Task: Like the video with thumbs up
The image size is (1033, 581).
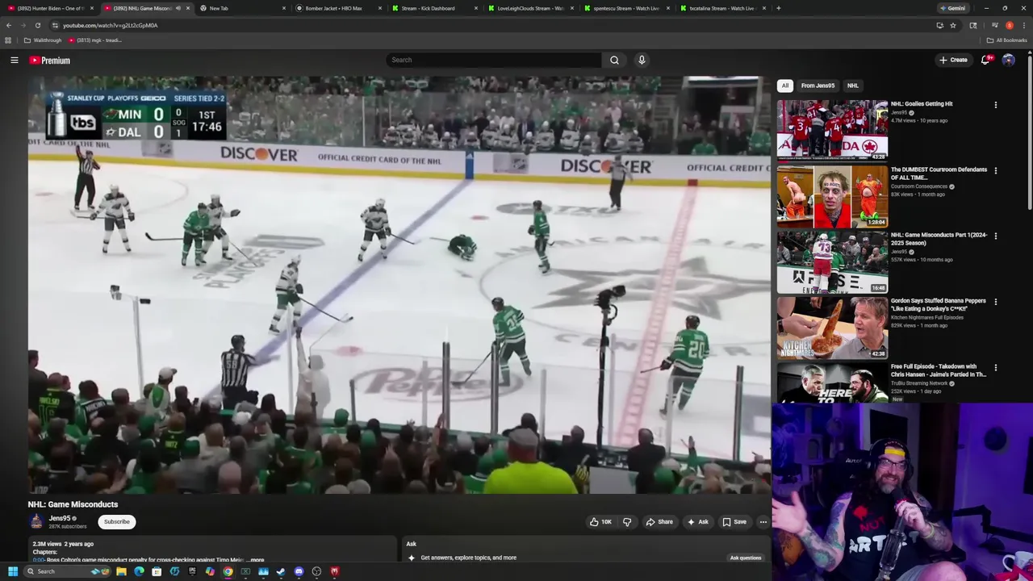Action: point(600,522)
